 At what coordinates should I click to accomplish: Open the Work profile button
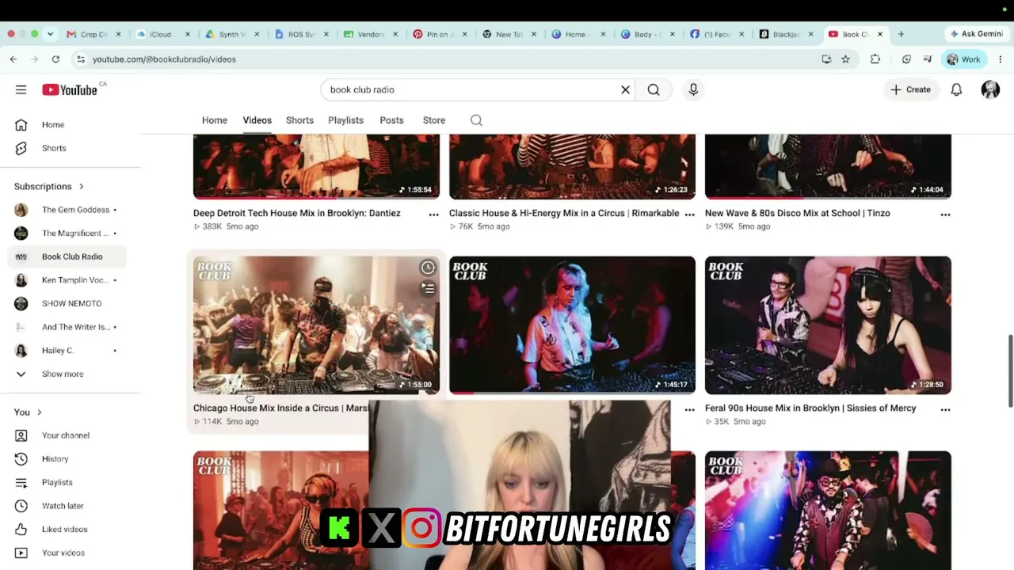(963, 59)
